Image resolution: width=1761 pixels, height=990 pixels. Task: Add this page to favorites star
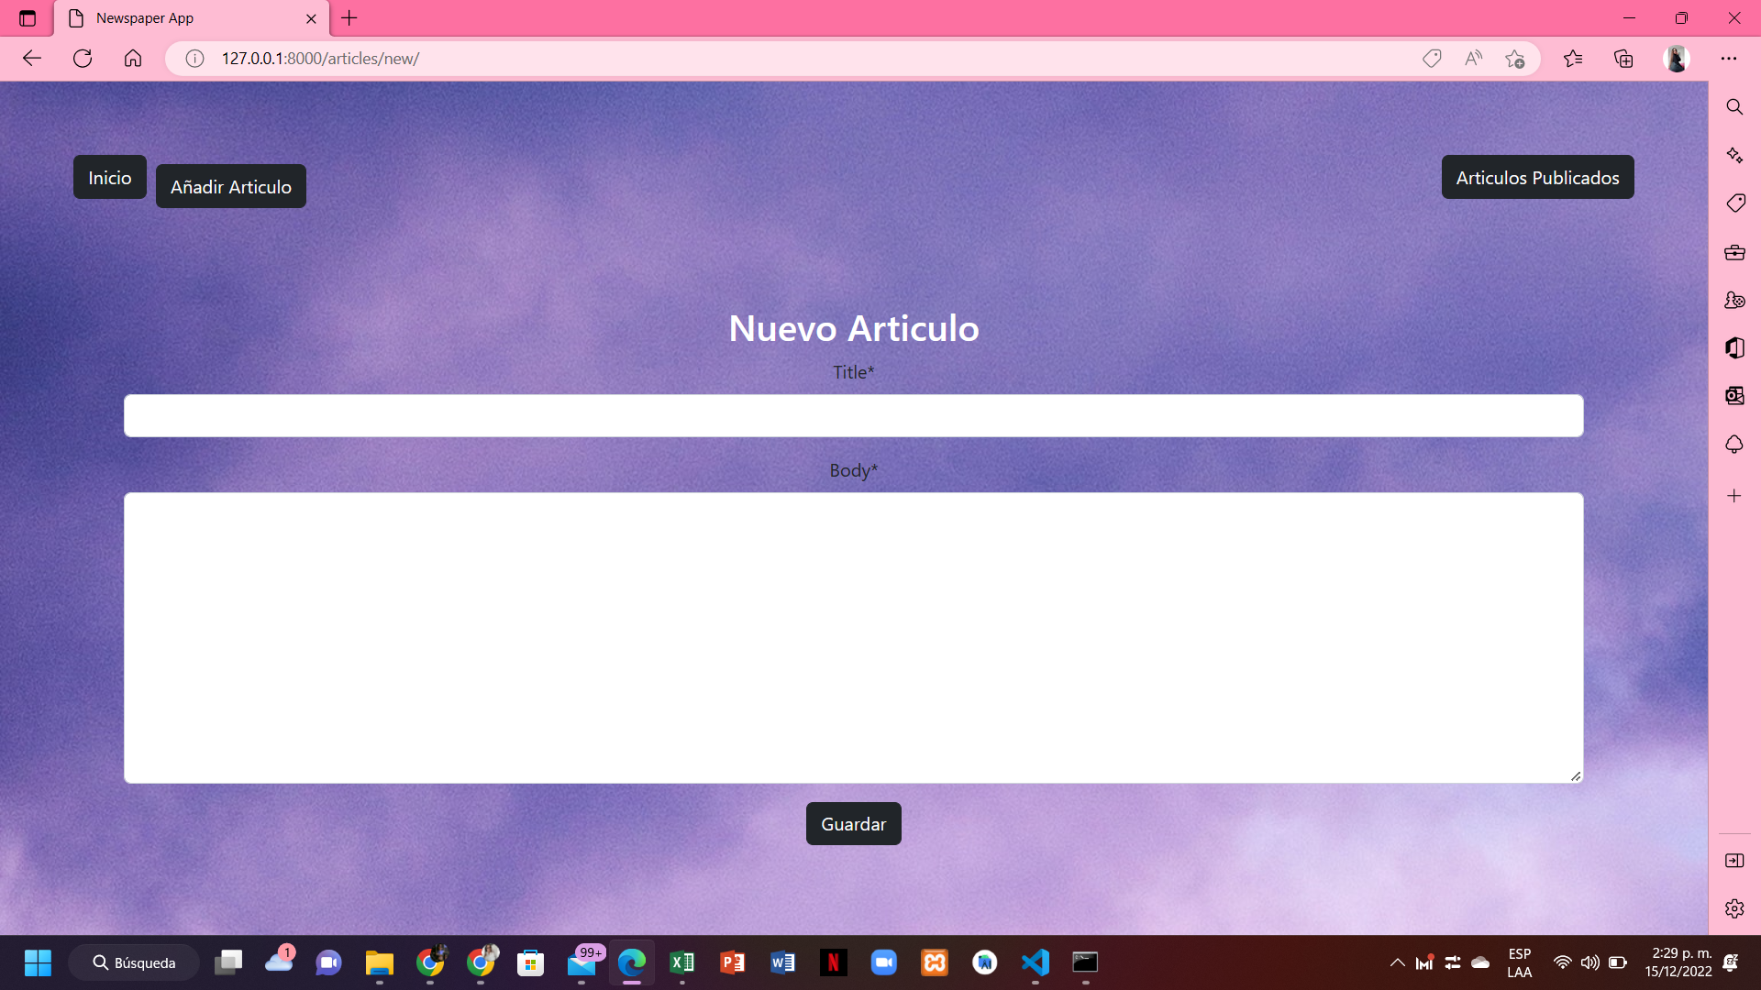pyautogui.click(x=1514, y=59)
